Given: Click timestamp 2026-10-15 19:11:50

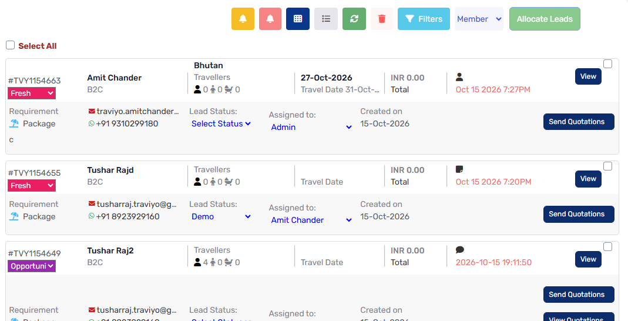Looking at the screenshot, I should [494, 262].
